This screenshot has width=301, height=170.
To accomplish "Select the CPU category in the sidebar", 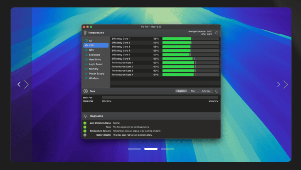I will (96, 45).
